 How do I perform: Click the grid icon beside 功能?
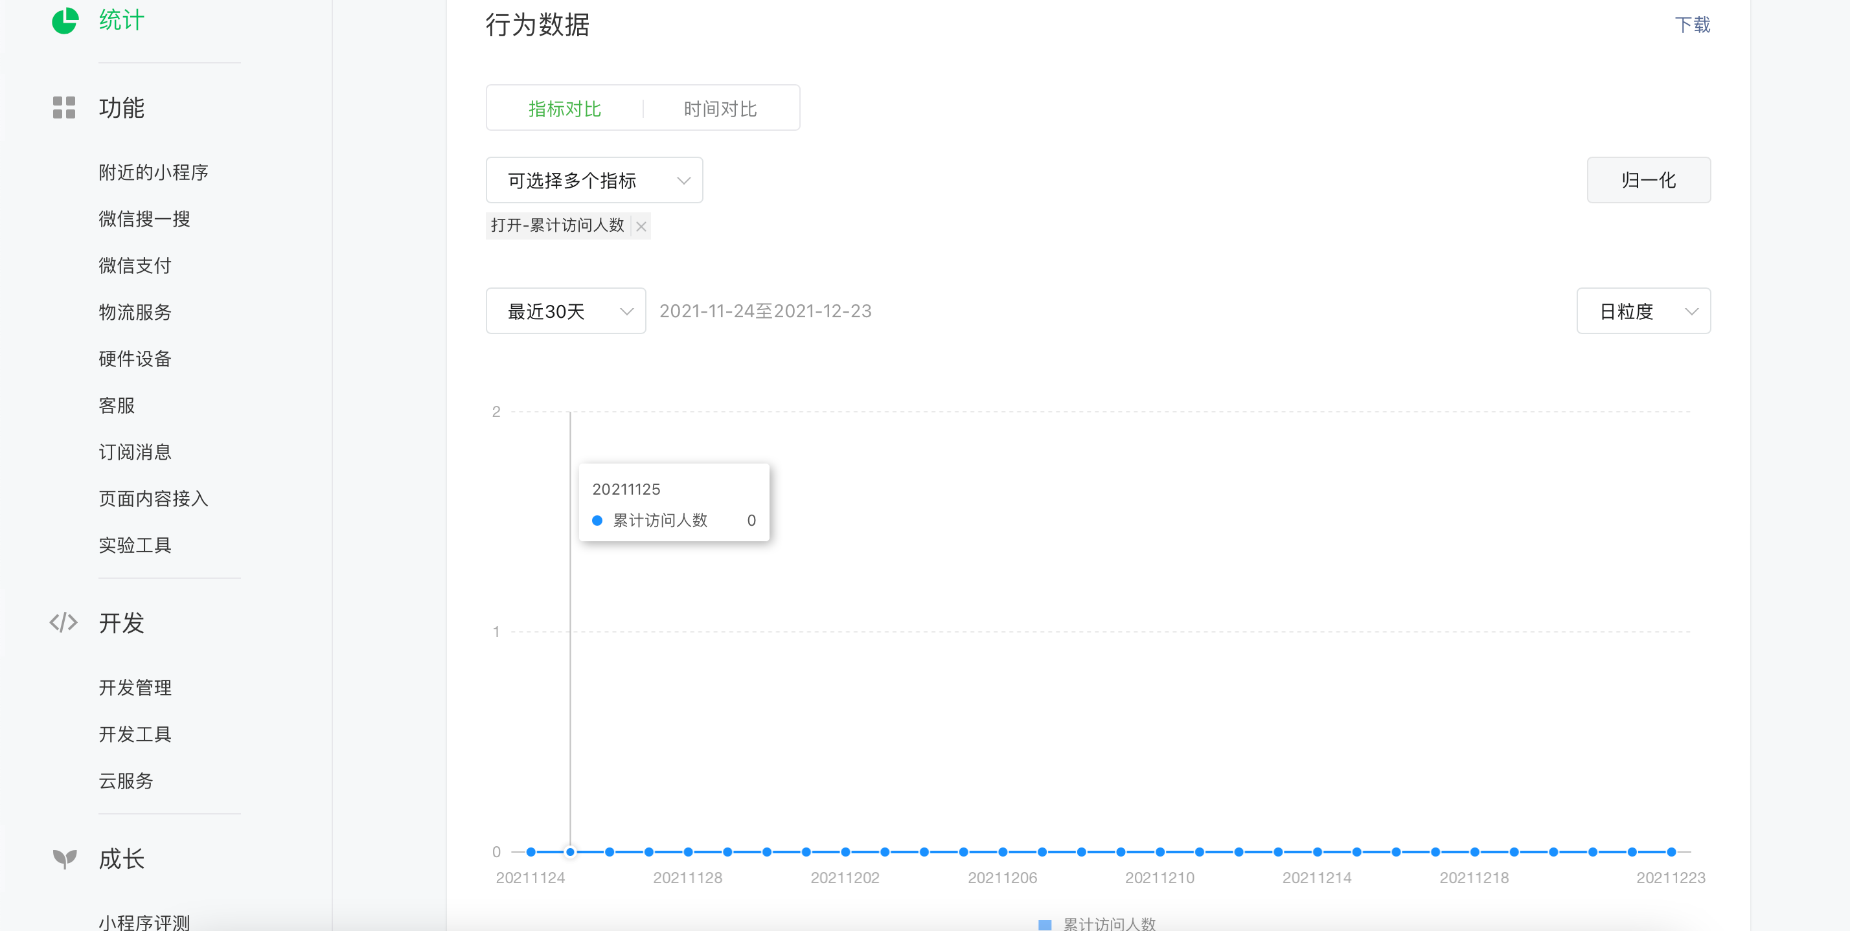pos(64,107)
